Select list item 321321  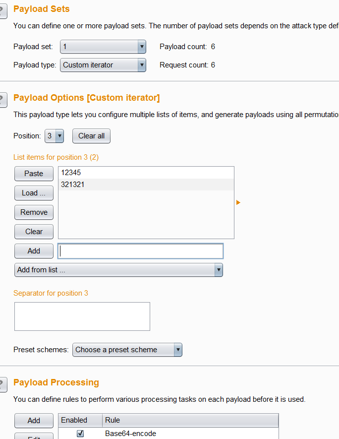point(146,185)
